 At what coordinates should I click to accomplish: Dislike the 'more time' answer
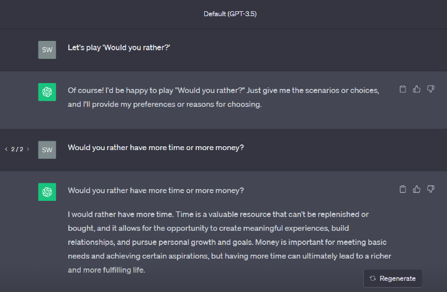(431, 189)
